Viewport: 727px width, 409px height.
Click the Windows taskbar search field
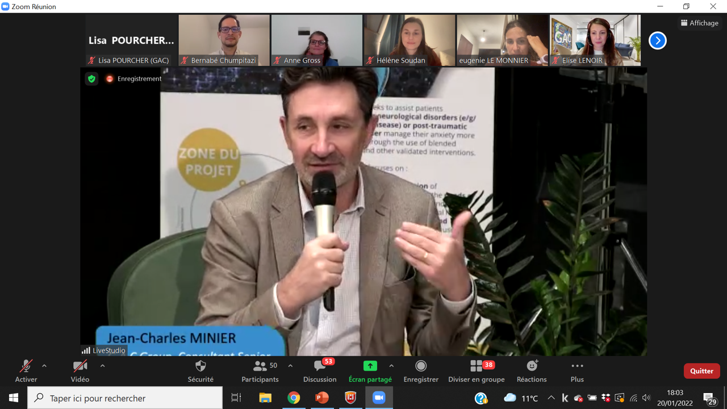click(125, 398)
